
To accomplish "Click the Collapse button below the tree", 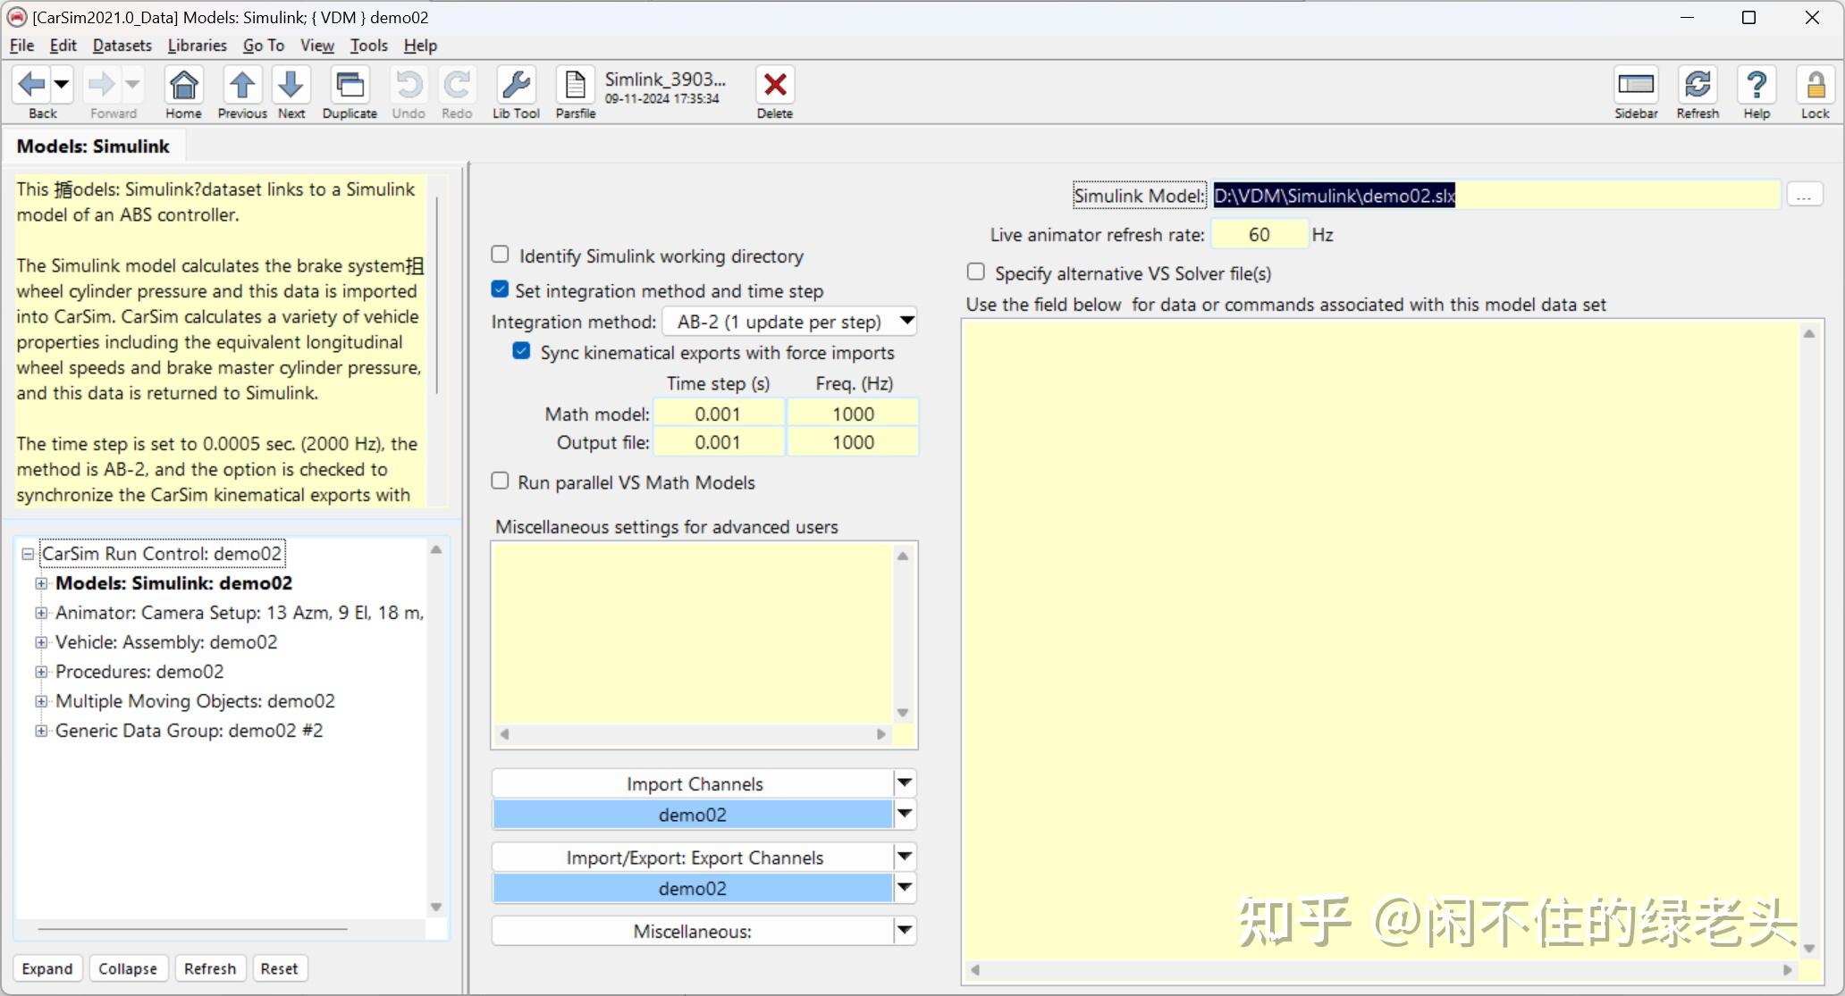I will (127, 968).
